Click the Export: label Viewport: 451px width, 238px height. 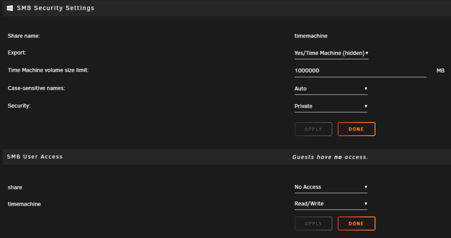pos(17,53)
